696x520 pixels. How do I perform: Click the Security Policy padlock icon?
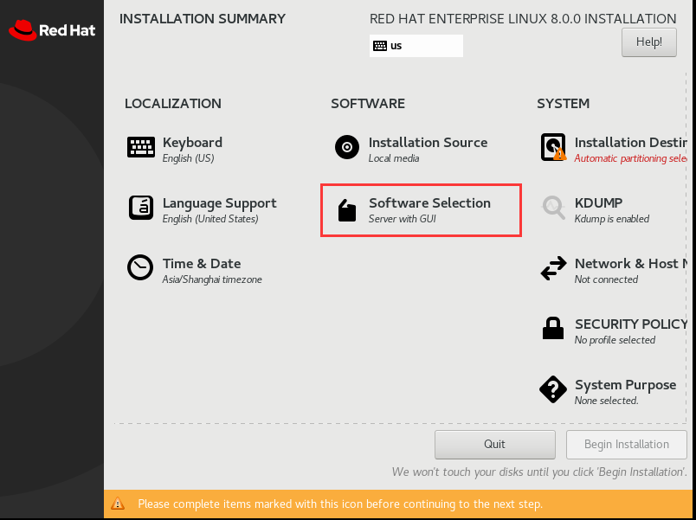tap(553, 328)
